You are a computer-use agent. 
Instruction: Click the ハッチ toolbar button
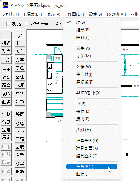[6, 60]
